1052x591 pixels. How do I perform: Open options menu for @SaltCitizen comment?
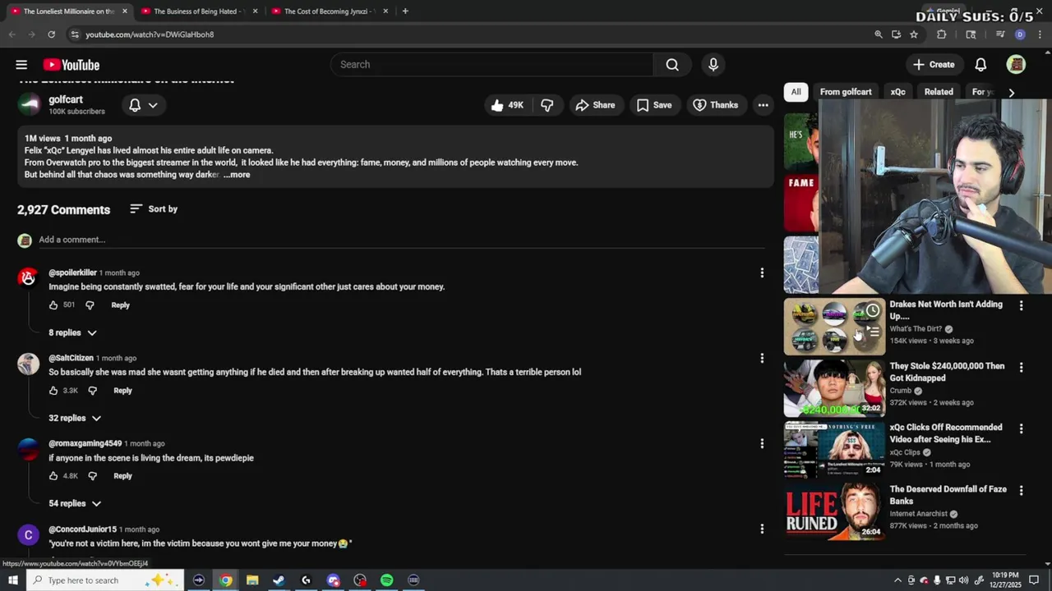coord(762,358)
